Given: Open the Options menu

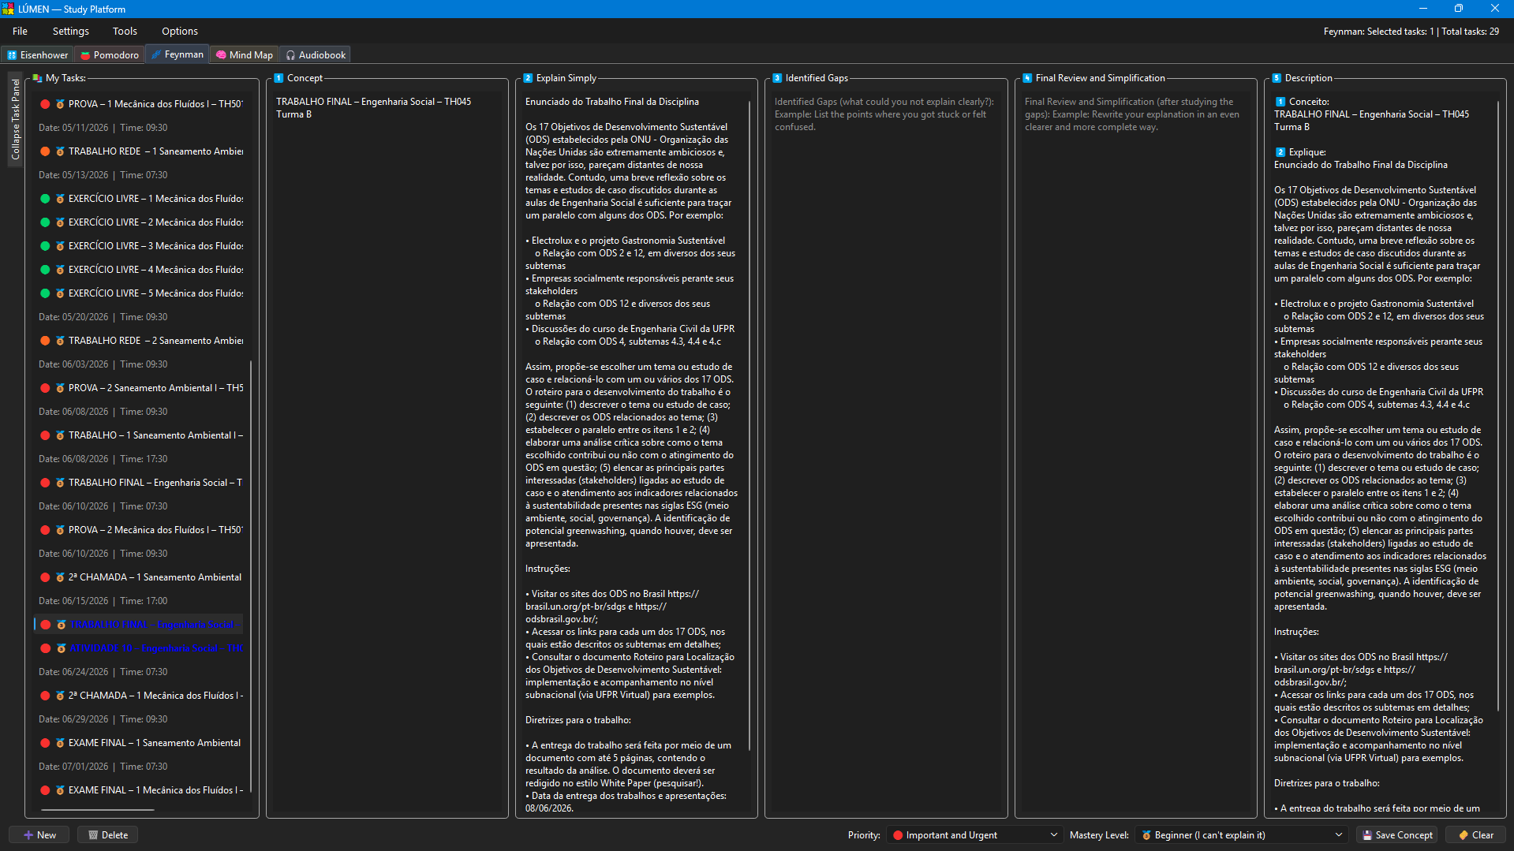Looking at the screenshot, I should 180,32.
